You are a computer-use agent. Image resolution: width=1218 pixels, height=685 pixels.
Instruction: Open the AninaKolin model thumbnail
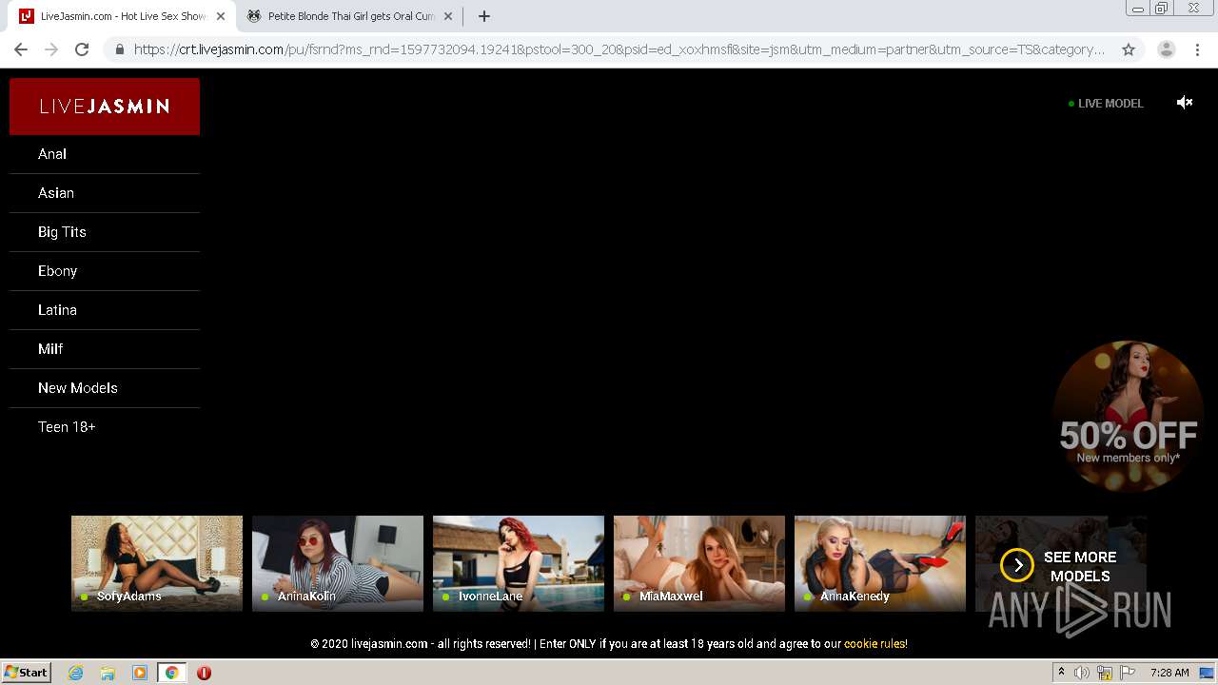338,563
